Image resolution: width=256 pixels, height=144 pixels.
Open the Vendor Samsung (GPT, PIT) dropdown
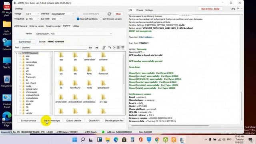74,34
